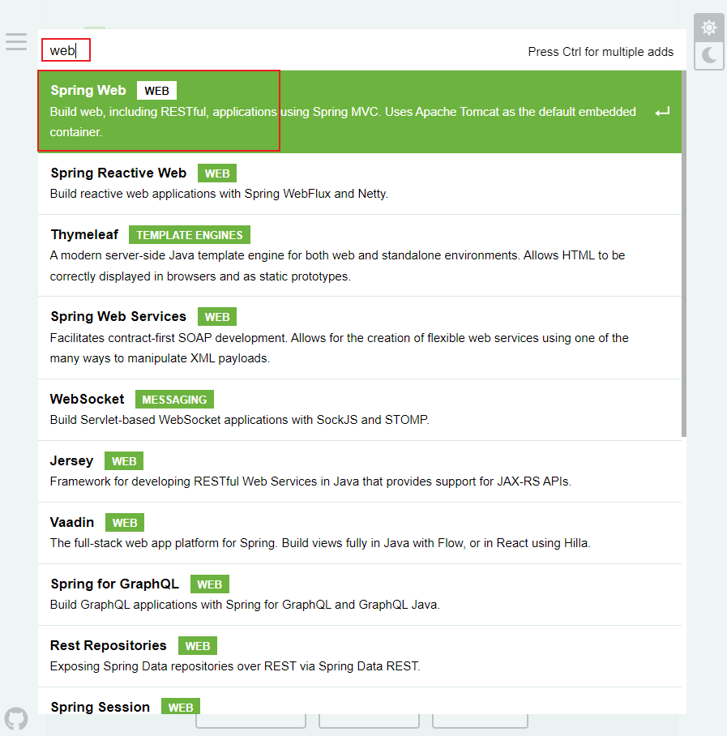
Task: Pick the Jersey dependency
Action: pyautogui.click(x=360, y=471)
